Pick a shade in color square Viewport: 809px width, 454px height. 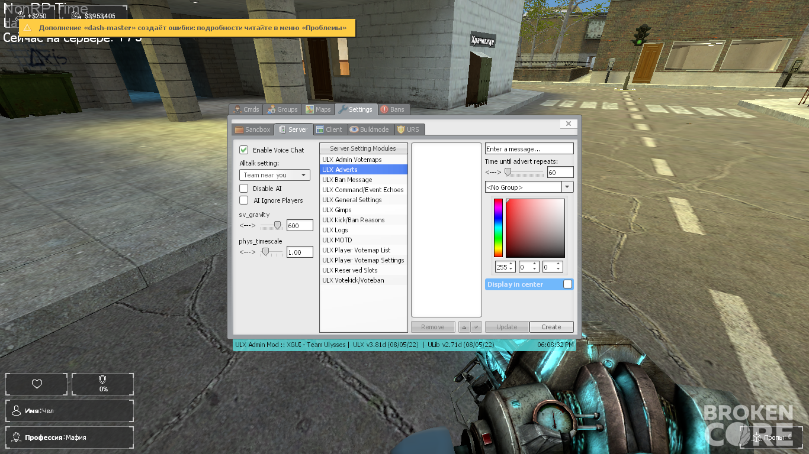tap(535, 228)
